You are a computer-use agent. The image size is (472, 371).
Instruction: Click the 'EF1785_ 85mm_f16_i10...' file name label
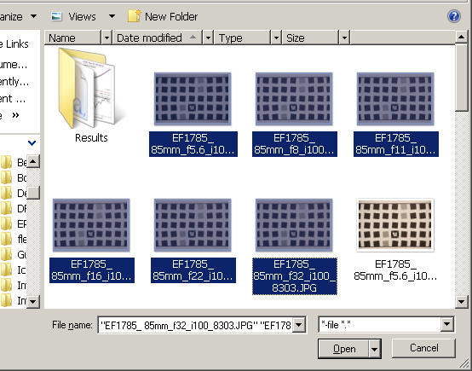pos(92,270)
